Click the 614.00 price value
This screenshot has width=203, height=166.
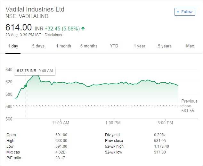(x=19, y=27)
